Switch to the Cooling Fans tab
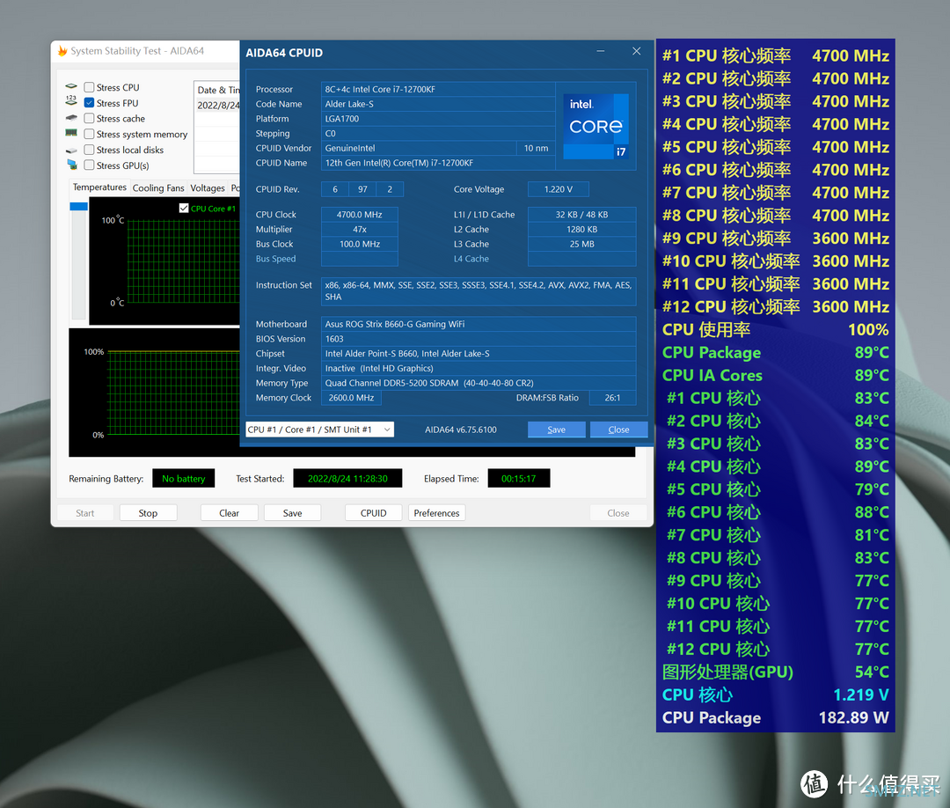 point(158,188)
